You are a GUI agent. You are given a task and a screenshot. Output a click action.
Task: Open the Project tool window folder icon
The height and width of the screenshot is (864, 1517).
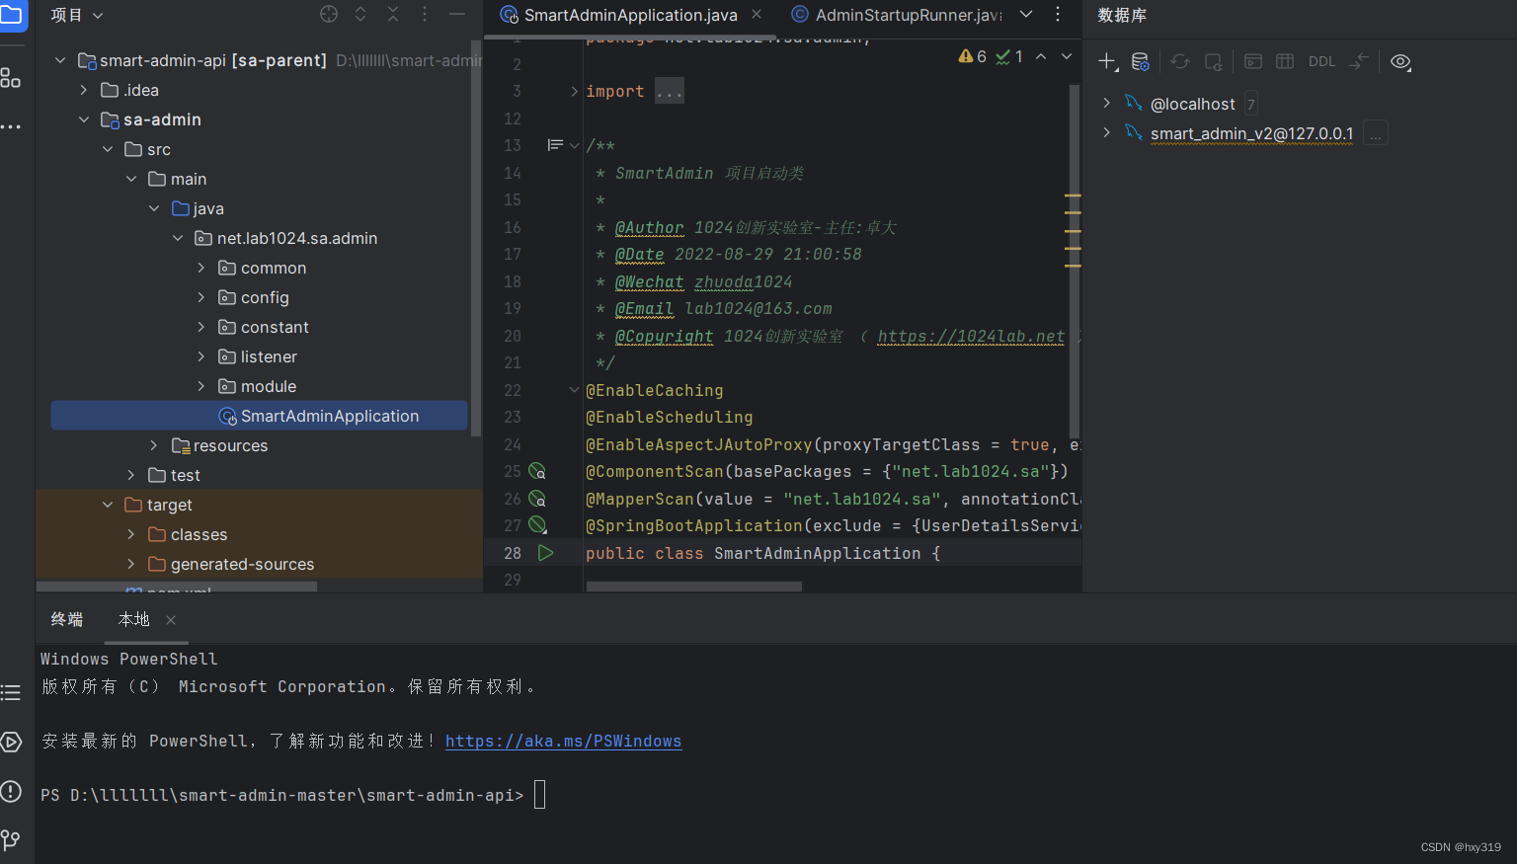click(x=11, y=15)
